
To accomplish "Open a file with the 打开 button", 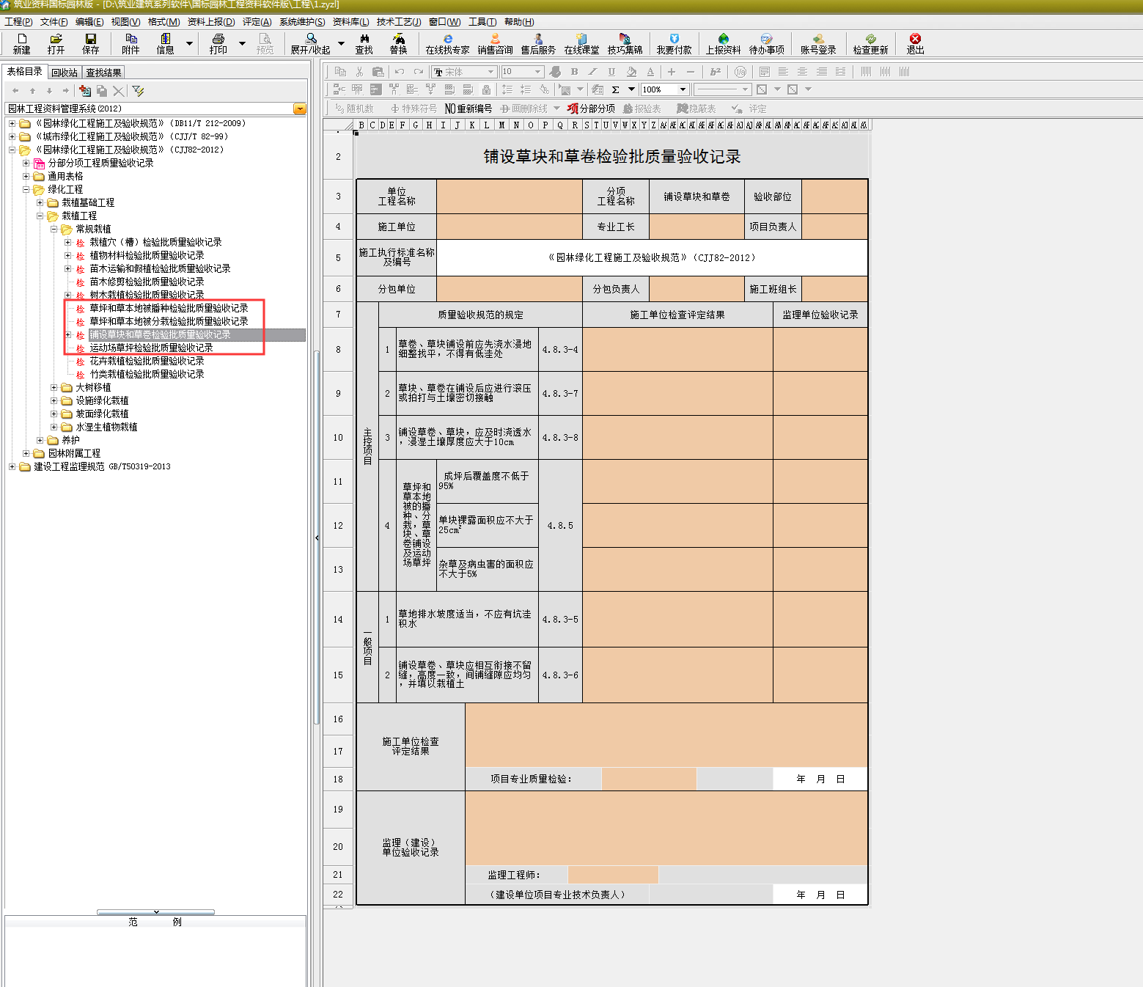I will tap(56, 44).
